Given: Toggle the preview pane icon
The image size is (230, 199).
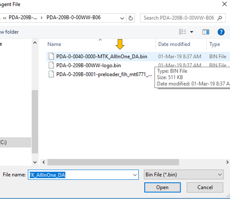Looking at the screenshot, I should [206, 32].
